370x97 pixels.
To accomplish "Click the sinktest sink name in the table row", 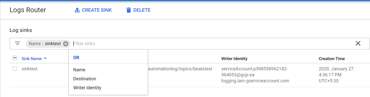I will coord(30,69).
